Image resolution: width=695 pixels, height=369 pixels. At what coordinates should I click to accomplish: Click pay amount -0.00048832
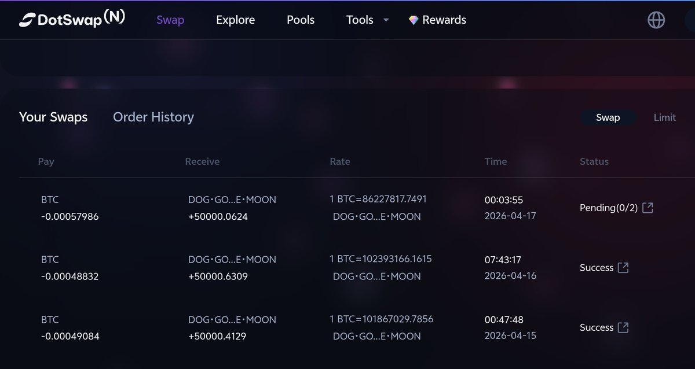(69, 276)
